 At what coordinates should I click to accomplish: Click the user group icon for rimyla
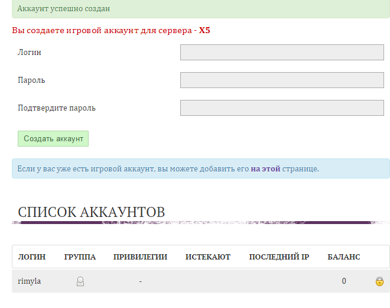click(x=80, y=281)
